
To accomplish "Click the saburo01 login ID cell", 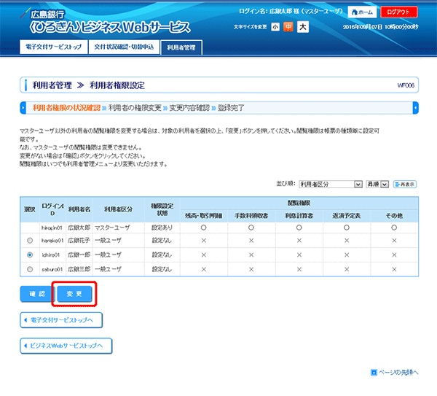I will tap(52, 269).
